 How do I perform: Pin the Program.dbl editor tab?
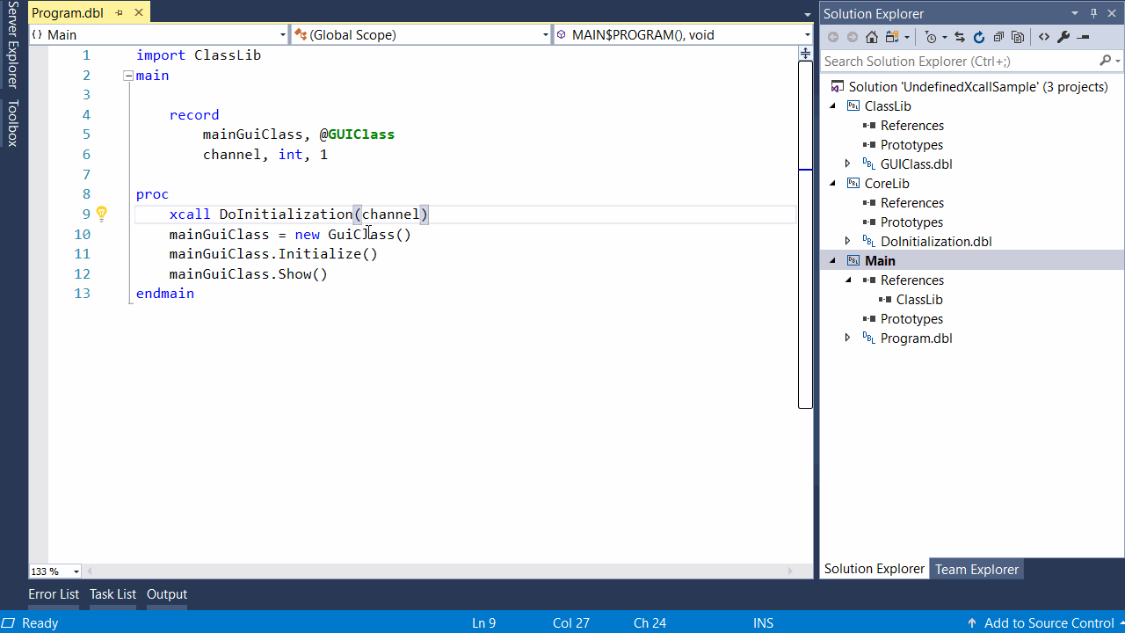click(120, 13)
